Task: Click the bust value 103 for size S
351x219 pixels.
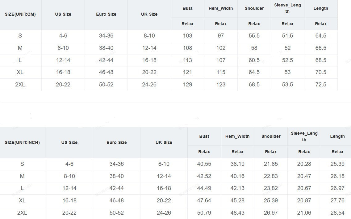Action: tap(187, 36)
